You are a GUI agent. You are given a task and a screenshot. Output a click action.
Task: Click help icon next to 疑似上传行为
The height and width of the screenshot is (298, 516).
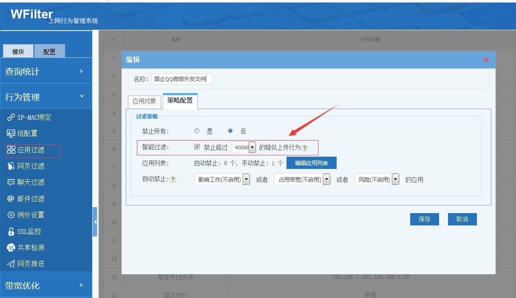click(x=305, y=148)
